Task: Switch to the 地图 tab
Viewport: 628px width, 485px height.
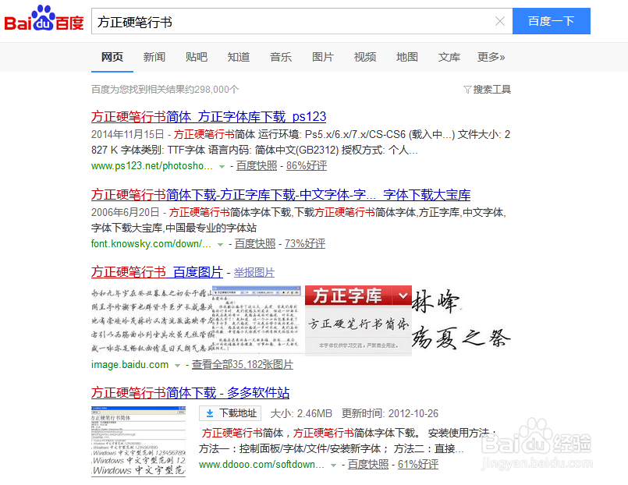Action: pyautogui.click(x=407, y=57)
